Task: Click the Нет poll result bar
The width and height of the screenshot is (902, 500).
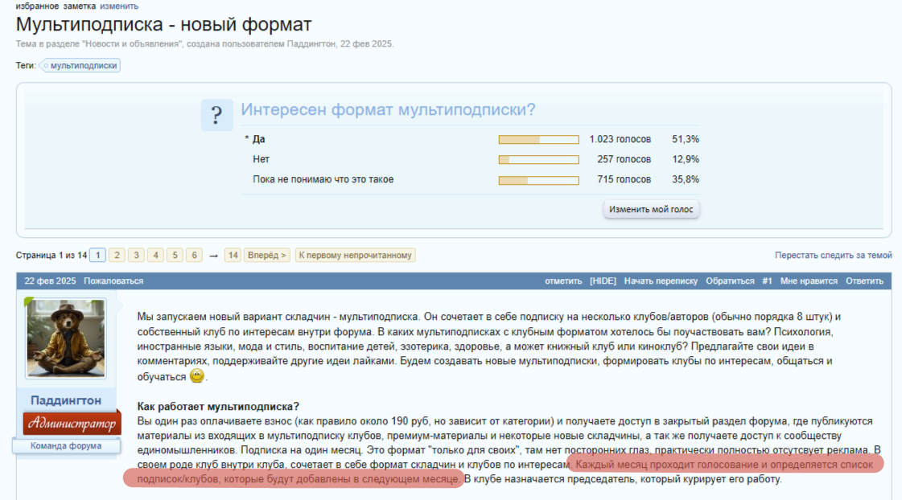Action: pyautogui.click(x=538, y=160)
